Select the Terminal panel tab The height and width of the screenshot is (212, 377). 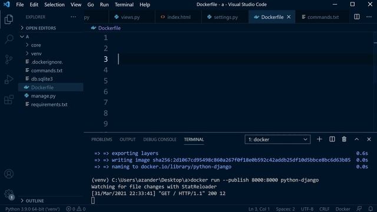[194, 140]
